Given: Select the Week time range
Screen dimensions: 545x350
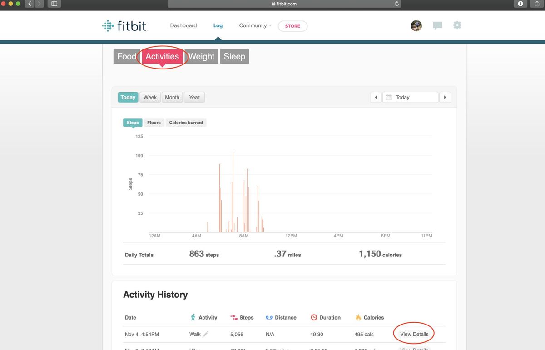Looking at the screenshot, I should [x=150, y=97].
